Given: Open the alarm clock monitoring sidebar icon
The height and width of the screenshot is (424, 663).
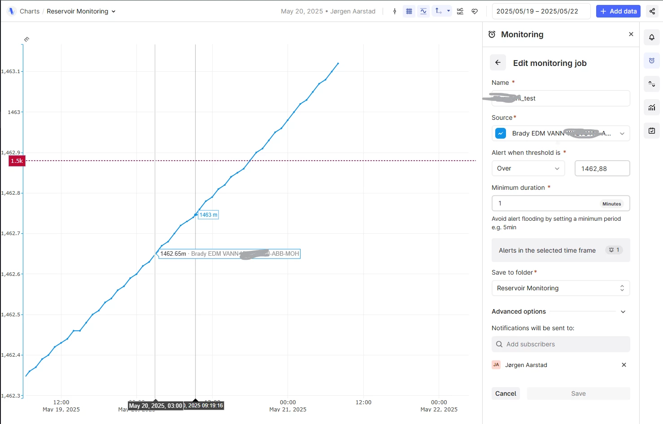Looking at the screenshot, I should point(652,61).
